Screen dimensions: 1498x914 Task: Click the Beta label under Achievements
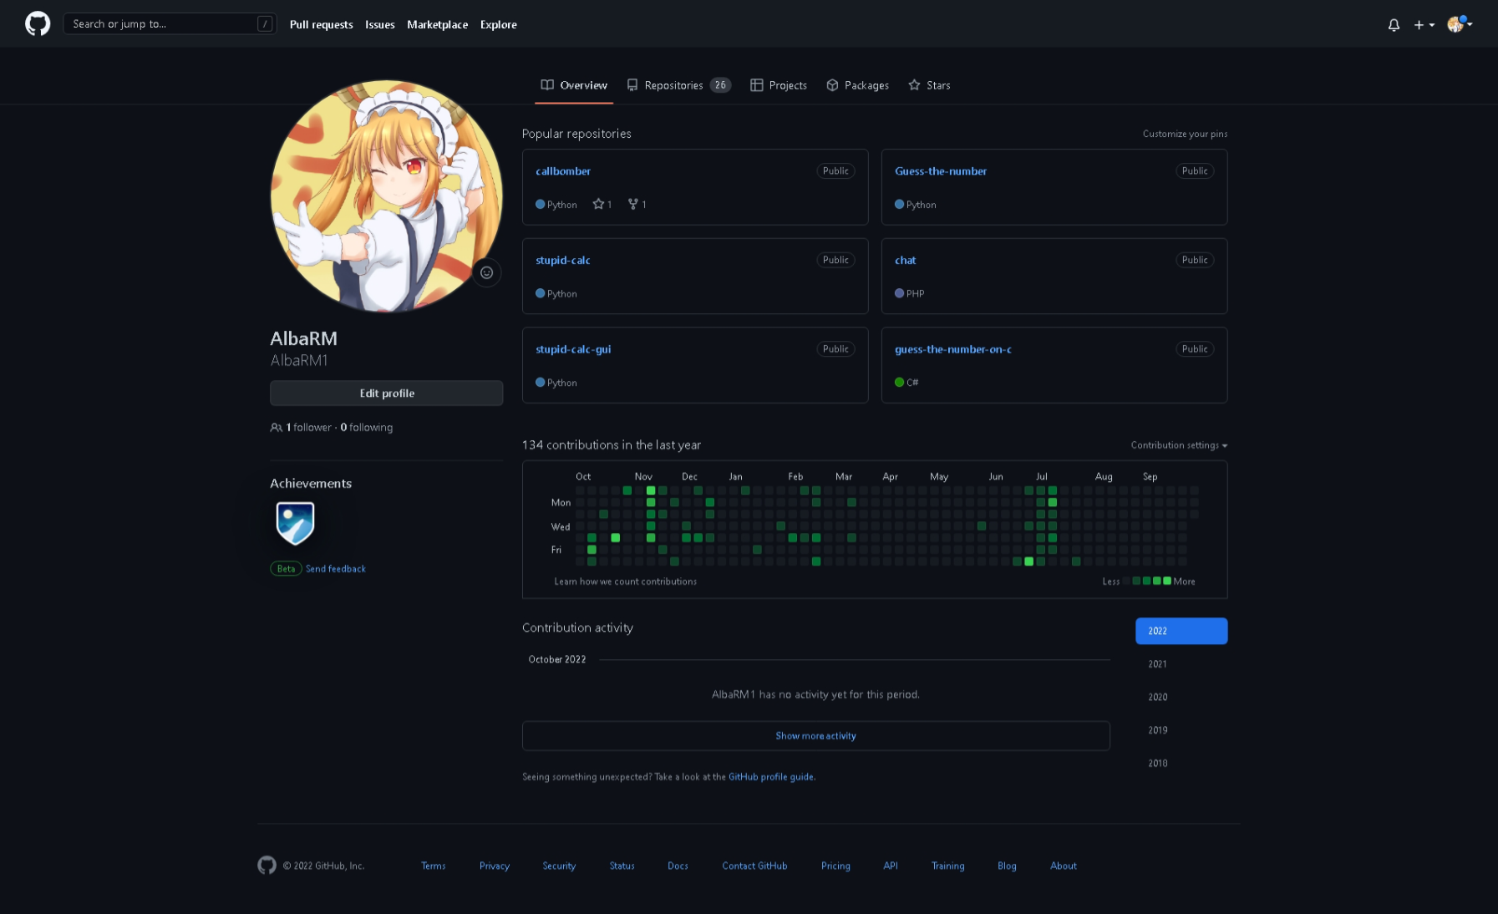[x=286, y=569]
